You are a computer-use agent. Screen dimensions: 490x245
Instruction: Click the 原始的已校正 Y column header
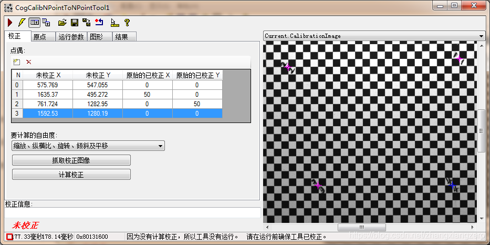point(197,75)
